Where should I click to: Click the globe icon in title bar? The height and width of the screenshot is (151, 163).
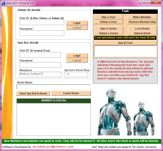click(4, 3)
